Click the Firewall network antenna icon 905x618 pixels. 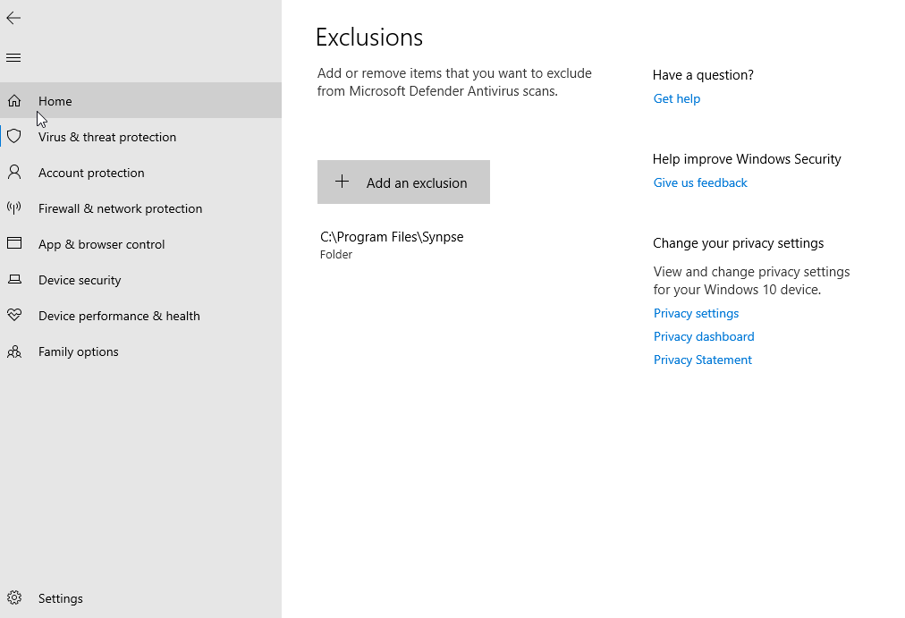click(x=14, y=208)
